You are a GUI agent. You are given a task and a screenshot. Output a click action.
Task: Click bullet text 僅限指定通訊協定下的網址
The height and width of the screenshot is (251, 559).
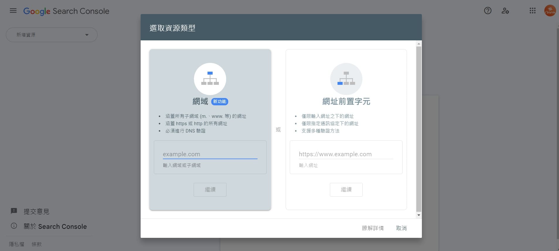pos(330,123)
